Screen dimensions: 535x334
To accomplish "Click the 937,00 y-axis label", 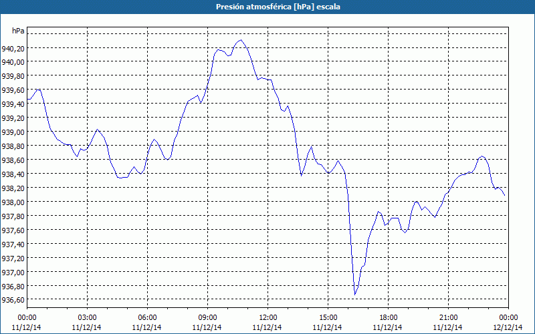I will tap(13, 273).
